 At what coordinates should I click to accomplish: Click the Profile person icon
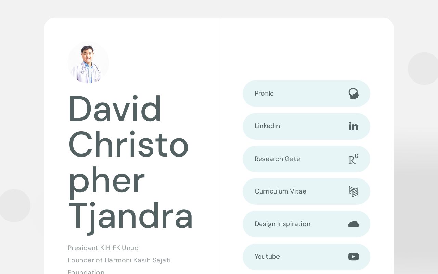coord(353,94)
